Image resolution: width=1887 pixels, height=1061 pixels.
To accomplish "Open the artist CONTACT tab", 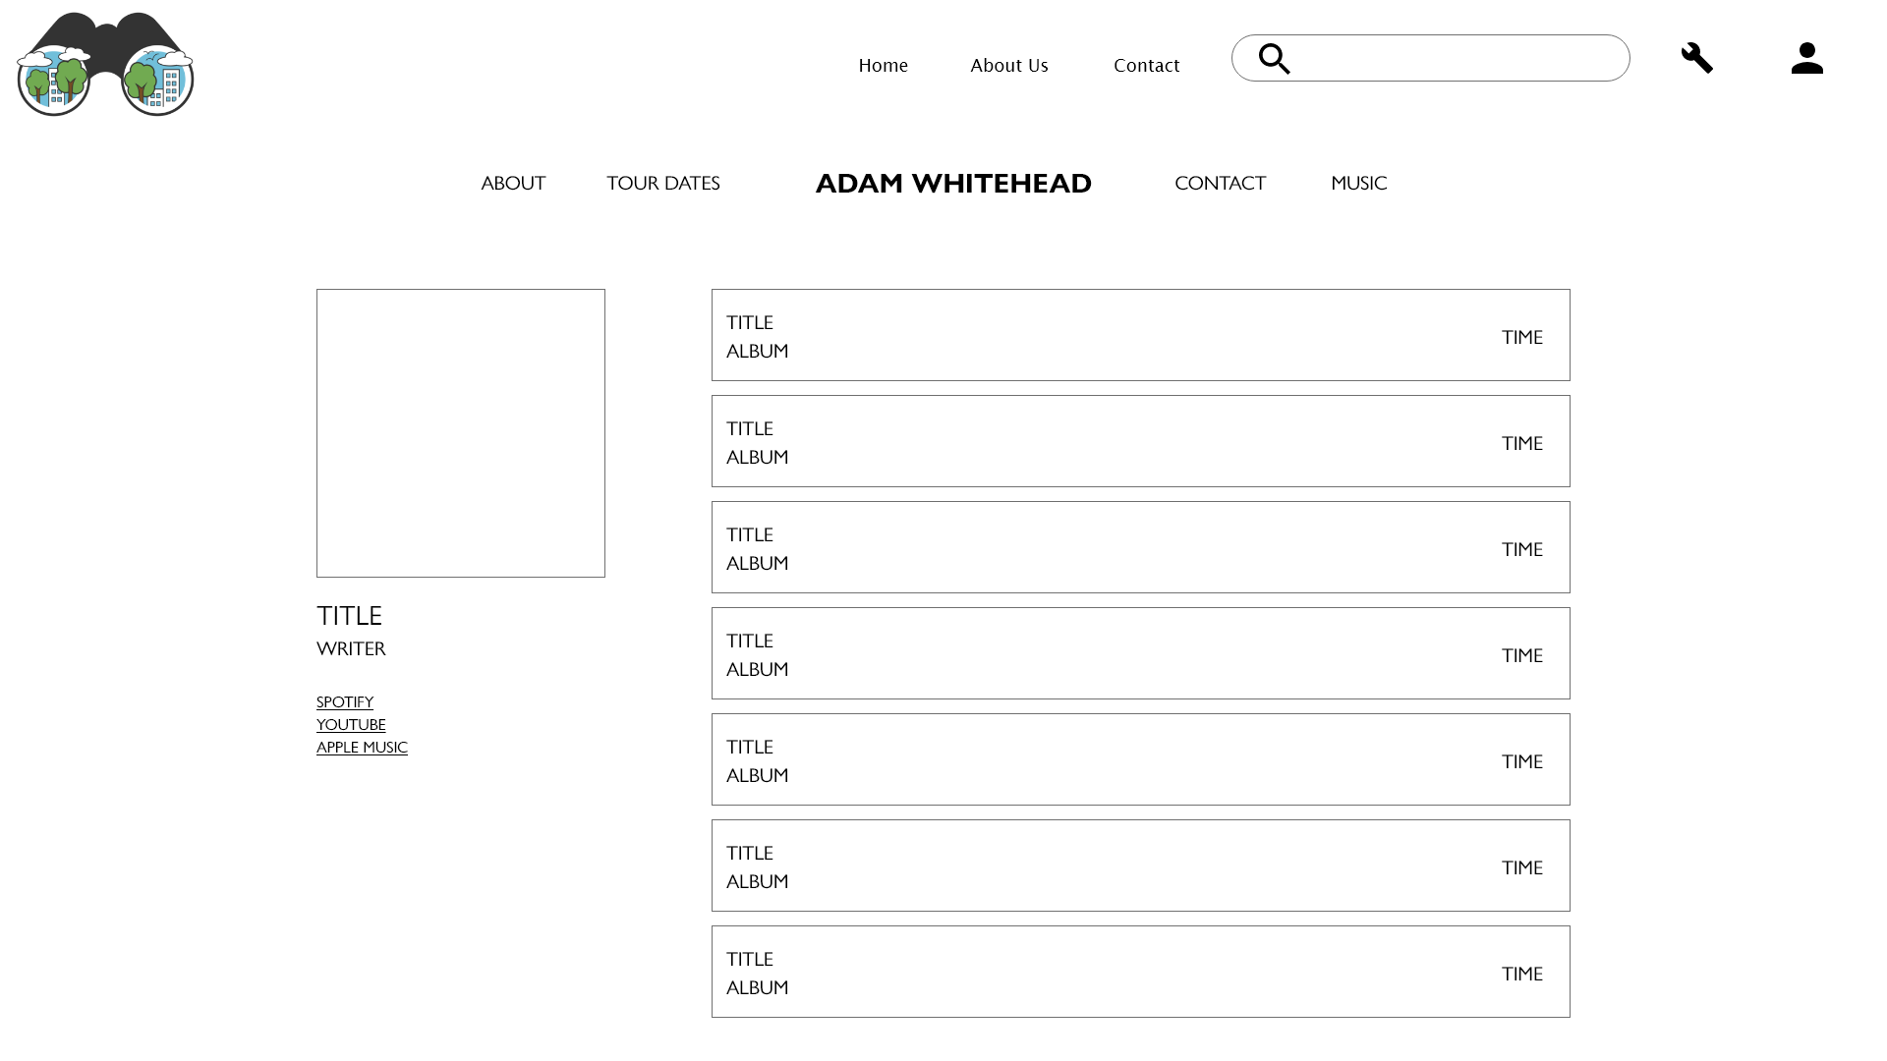I will point(1220,183).
